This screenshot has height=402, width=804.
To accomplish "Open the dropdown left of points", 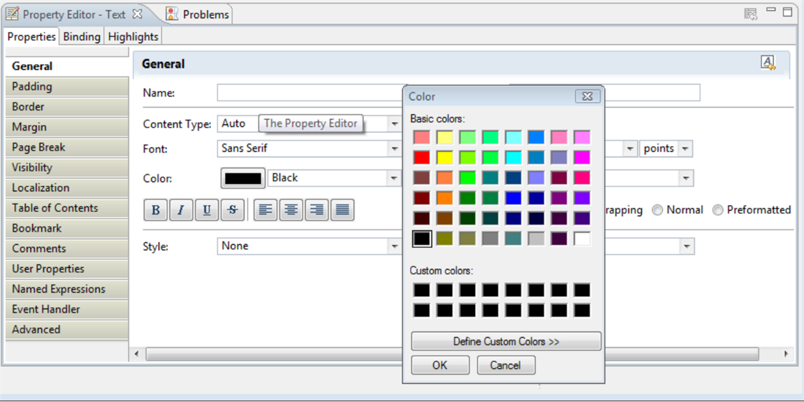I will tap(630, 149).
